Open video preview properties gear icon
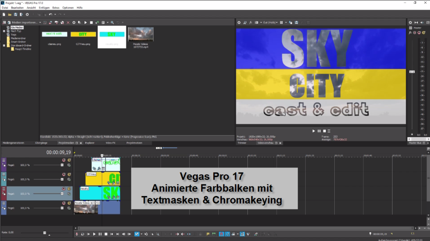This screenshot has height=241, width=430. [239, 23]
